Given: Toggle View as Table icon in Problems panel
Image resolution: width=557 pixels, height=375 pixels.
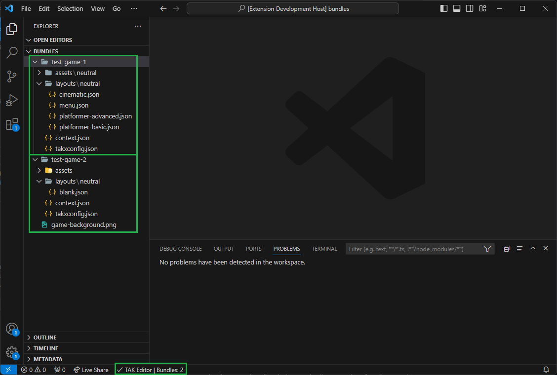Looking at the screenshot, I should pos(519,249).
